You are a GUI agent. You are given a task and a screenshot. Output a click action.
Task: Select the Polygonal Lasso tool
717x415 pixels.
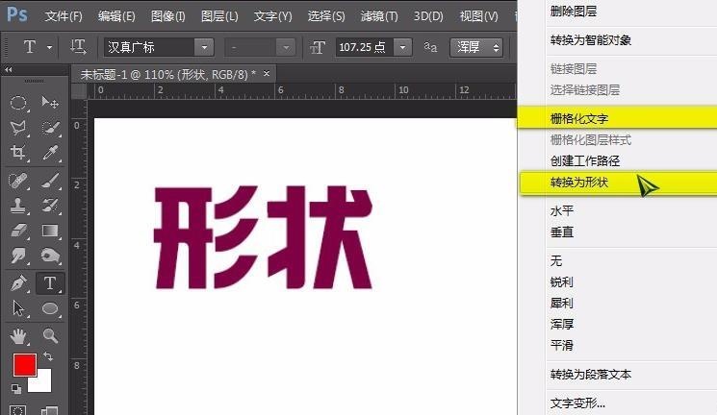18,128
